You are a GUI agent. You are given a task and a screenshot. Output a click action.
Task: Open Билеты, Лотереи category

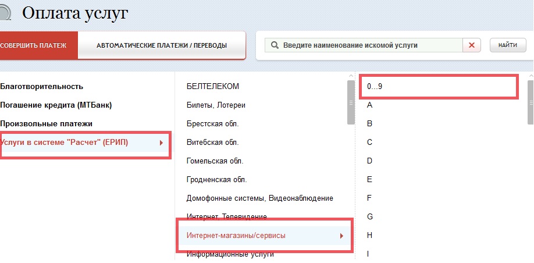pyautogui.click(x=216, y=105)
